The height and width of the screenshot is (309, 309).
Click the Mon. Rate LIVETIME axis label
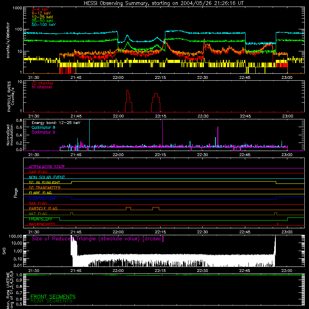(10, 290)
